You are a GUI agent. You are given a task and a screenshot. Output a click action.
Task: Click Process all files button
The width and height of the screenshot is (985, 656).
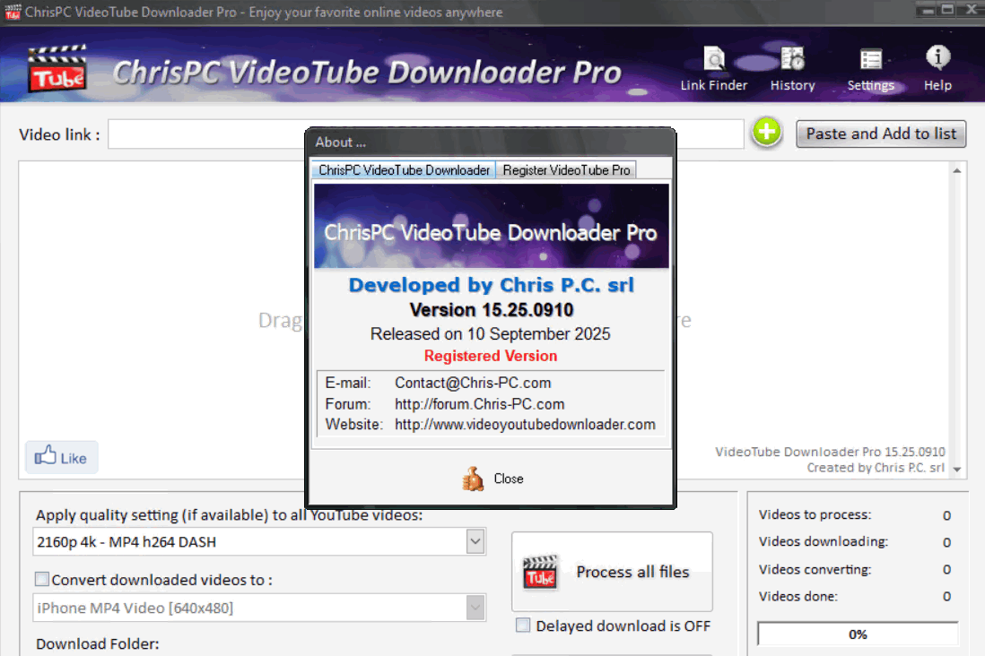click(612, 572)
